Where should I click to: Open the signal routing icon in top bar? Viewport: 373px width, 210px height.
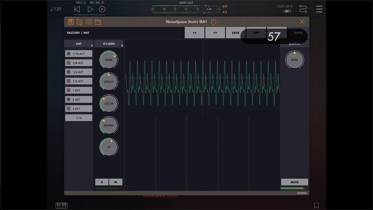coord(303,9)
